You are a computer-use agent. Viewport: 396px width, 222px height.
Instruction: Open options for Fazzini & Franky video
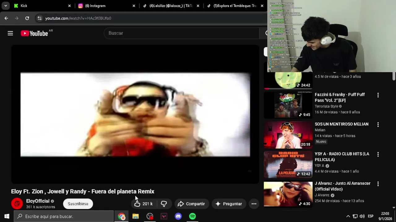click(x=378, y=95)
